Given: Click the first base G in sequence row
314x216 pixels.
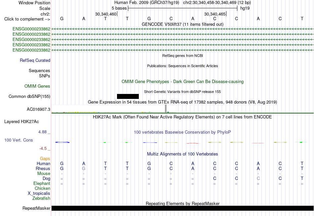Looking at the screenshot, I should coord(62,19).
